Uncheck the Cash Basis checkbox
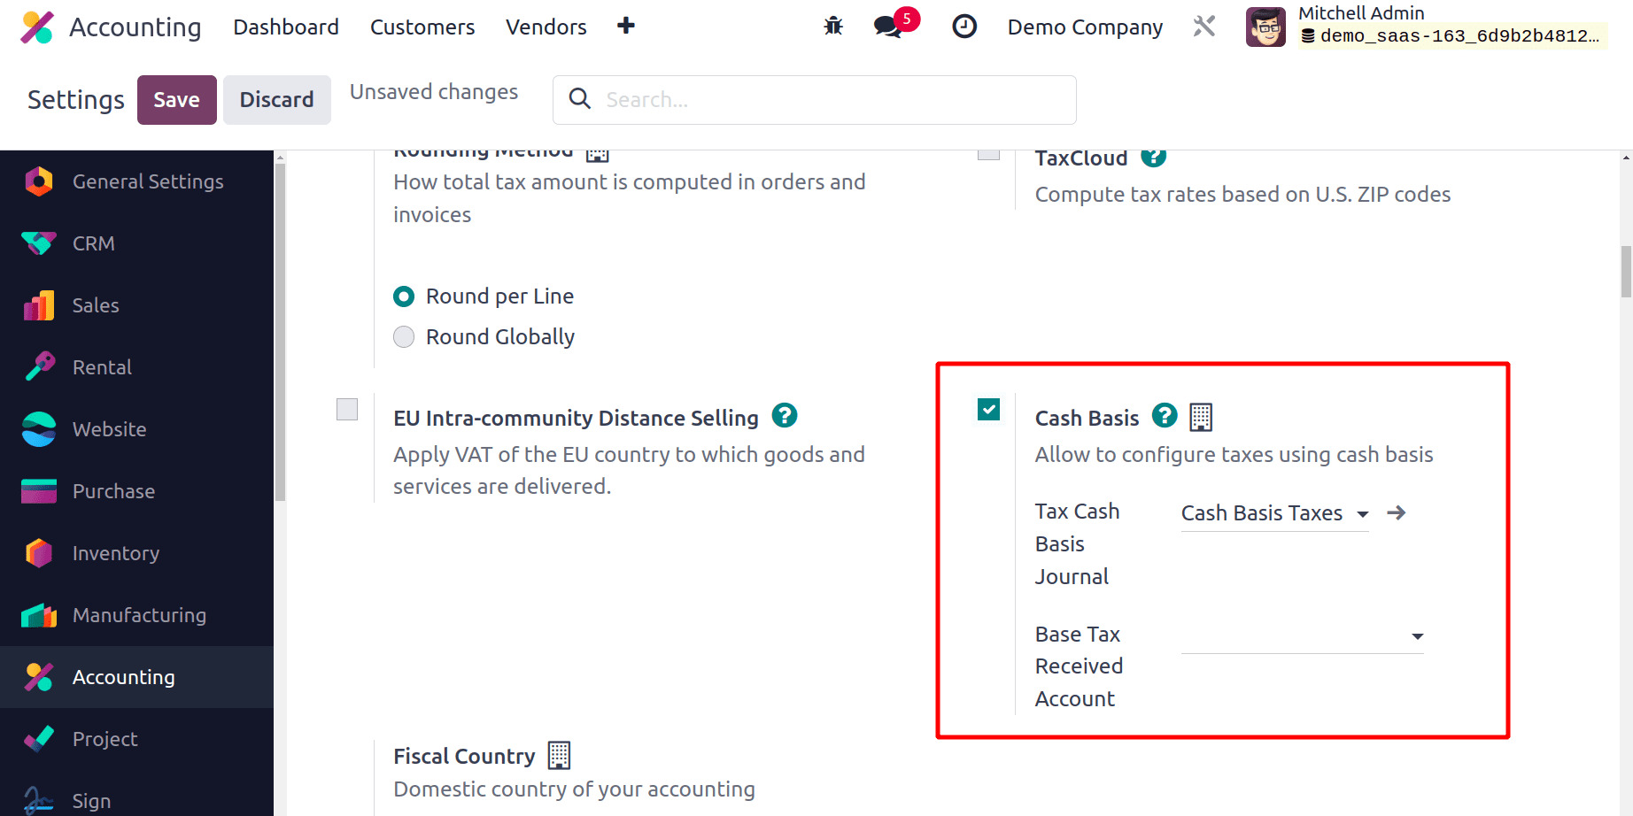The height and width of the screenshot is (816, 1633). [x=988, y=410]
